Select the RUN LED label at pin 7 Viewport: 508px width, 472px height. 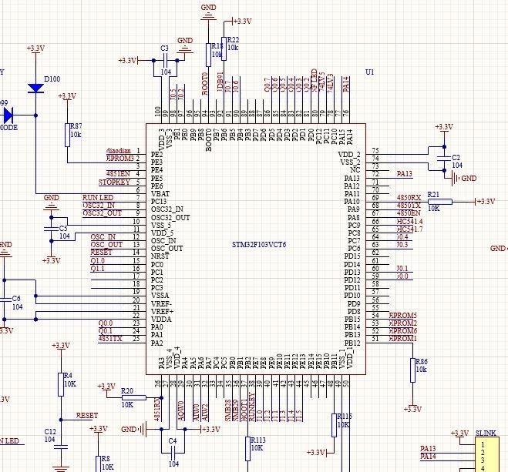98,198
